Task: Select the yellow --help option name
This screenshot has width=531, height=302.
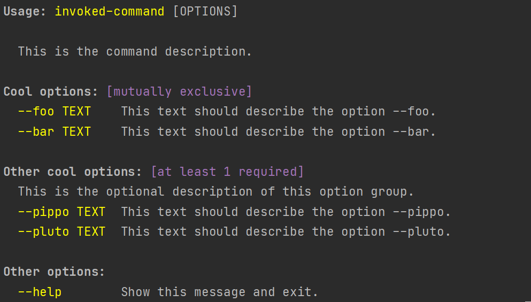Action: point(40,292)
